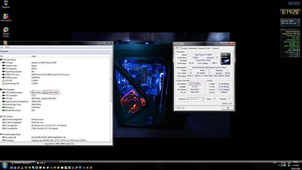Launch Spotify from the quick launch
The height and width of the screenshot is (170, 302).
[x=26, y=168]
